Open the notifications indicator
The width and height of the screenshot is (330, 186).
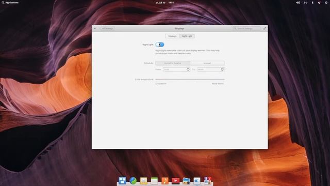pyautogui.click(x=319, y=3)
